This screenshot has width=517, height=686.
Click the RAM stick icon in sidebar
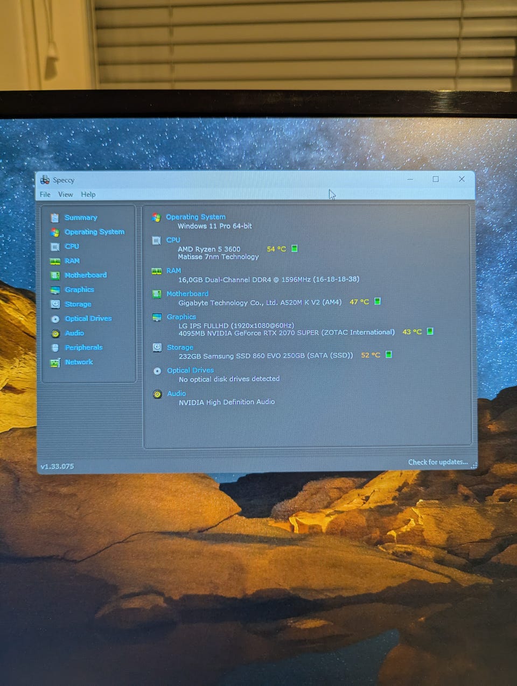[55, 261]
